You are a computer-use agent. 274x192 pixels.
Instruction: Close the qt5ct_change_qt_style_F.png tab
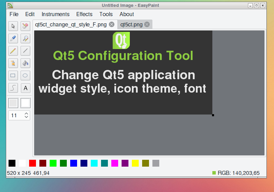coord(112,24)
